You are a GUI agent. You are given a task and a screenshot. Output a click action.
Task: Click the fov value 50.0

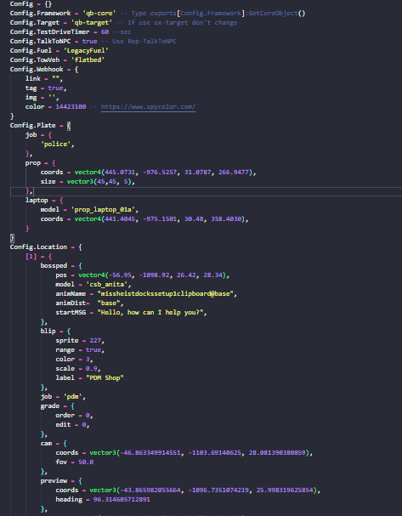click(x=86, y=462)
